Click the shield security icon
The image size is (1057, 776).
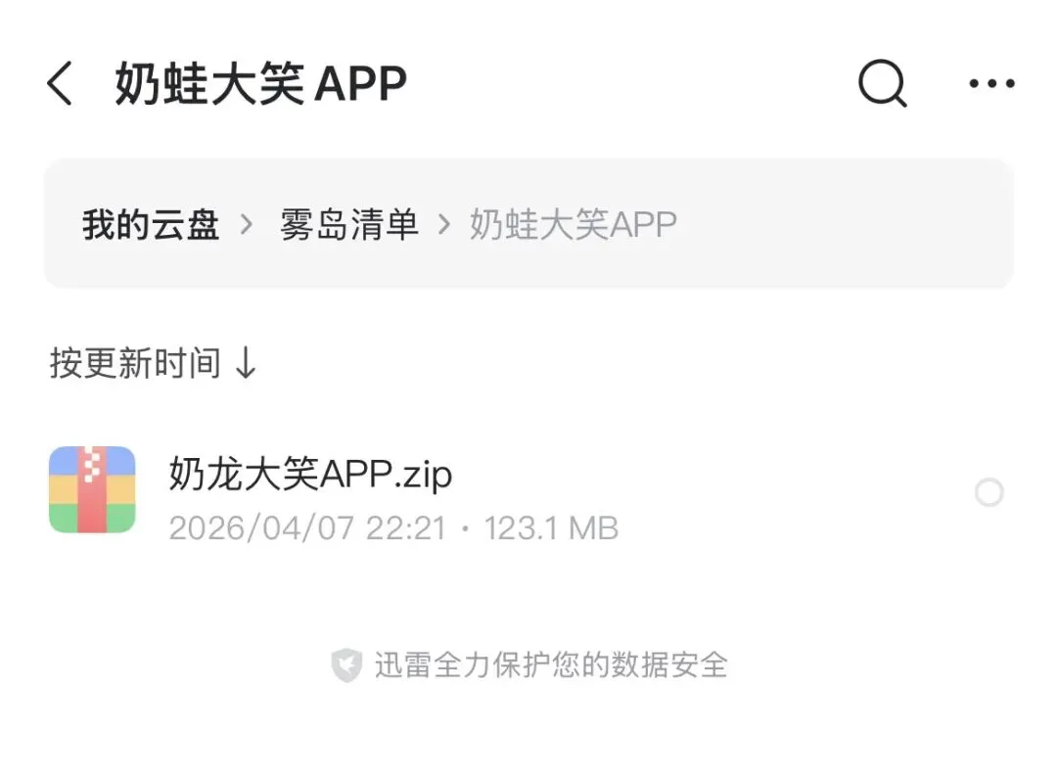(346, 664)
